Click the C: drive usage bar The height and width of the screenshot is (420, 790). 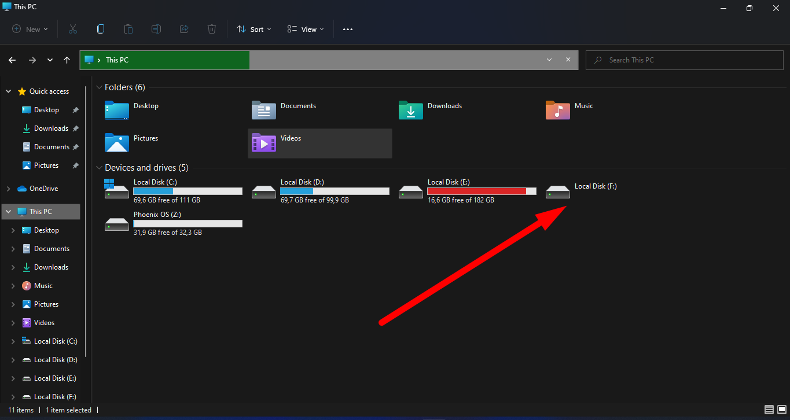point(188,191)
